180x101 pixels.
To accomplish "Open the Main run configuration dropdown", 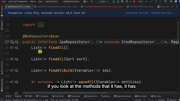I will [103, 1].
